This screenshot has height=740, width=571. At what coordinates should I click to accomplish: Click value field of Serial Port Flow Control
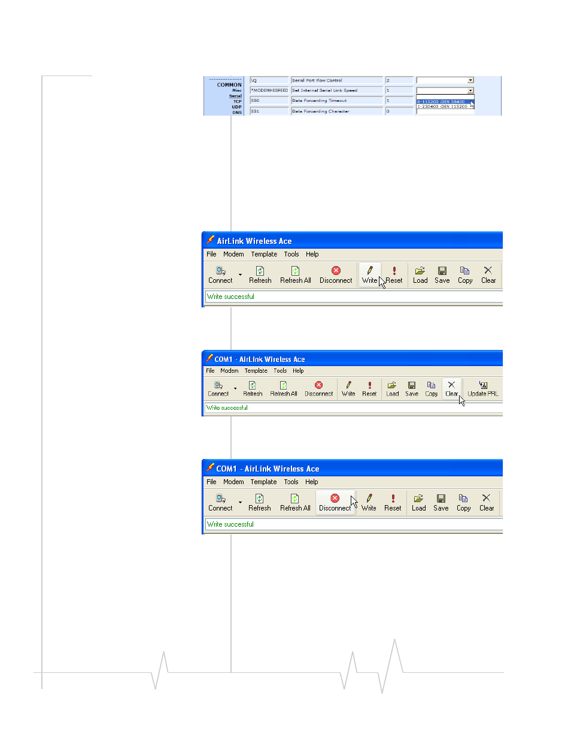point(399,80)
